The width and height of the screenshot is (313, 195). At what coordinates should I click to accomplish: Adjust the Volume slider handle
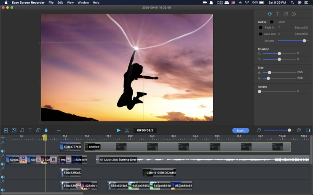[304, 41]
